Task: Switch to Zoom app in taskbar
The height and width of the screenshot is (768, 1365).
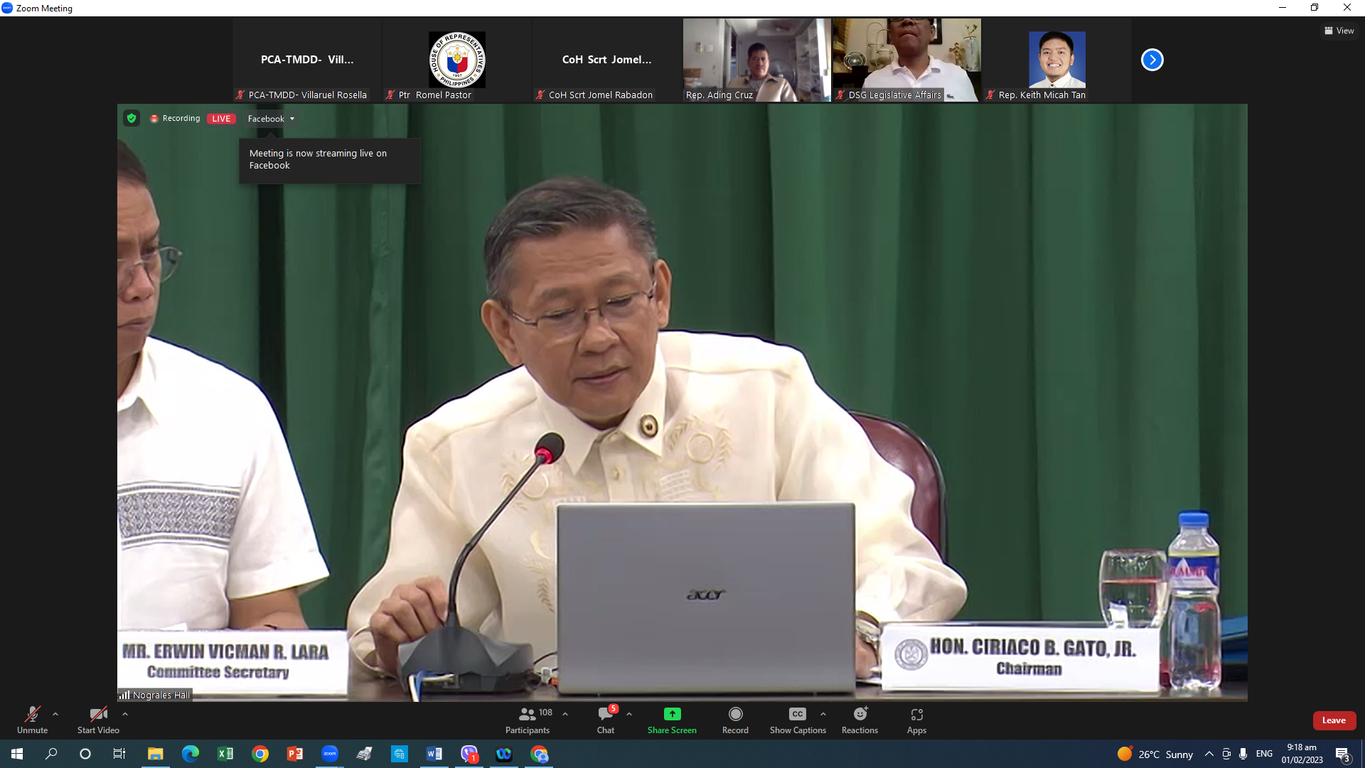Action: tap(329, 754)
